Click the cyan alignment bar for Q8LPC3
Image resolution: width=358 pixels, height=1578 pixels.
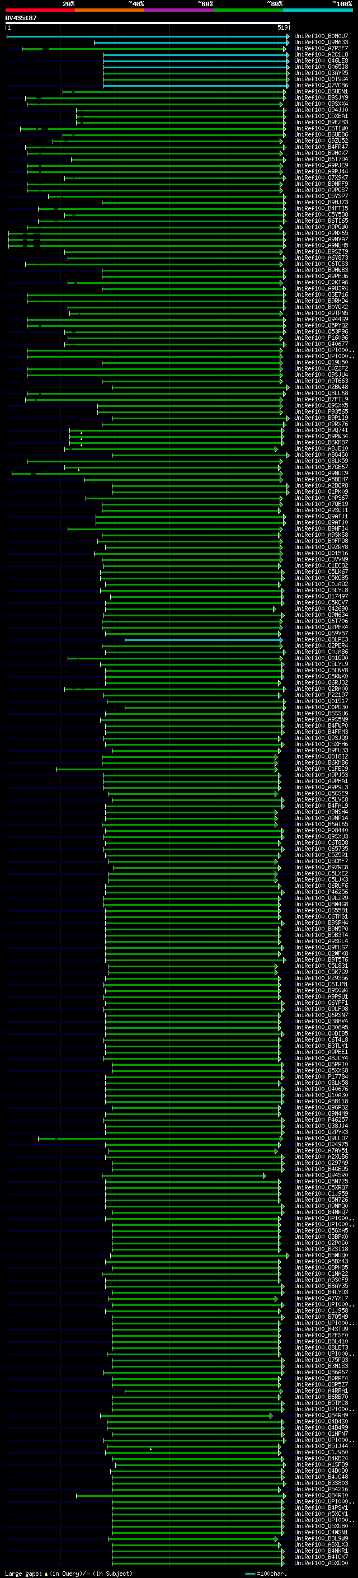click(203, 639)
